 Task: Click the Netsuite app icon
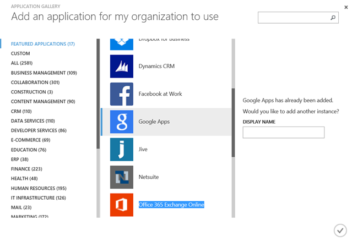pos(121,177)
